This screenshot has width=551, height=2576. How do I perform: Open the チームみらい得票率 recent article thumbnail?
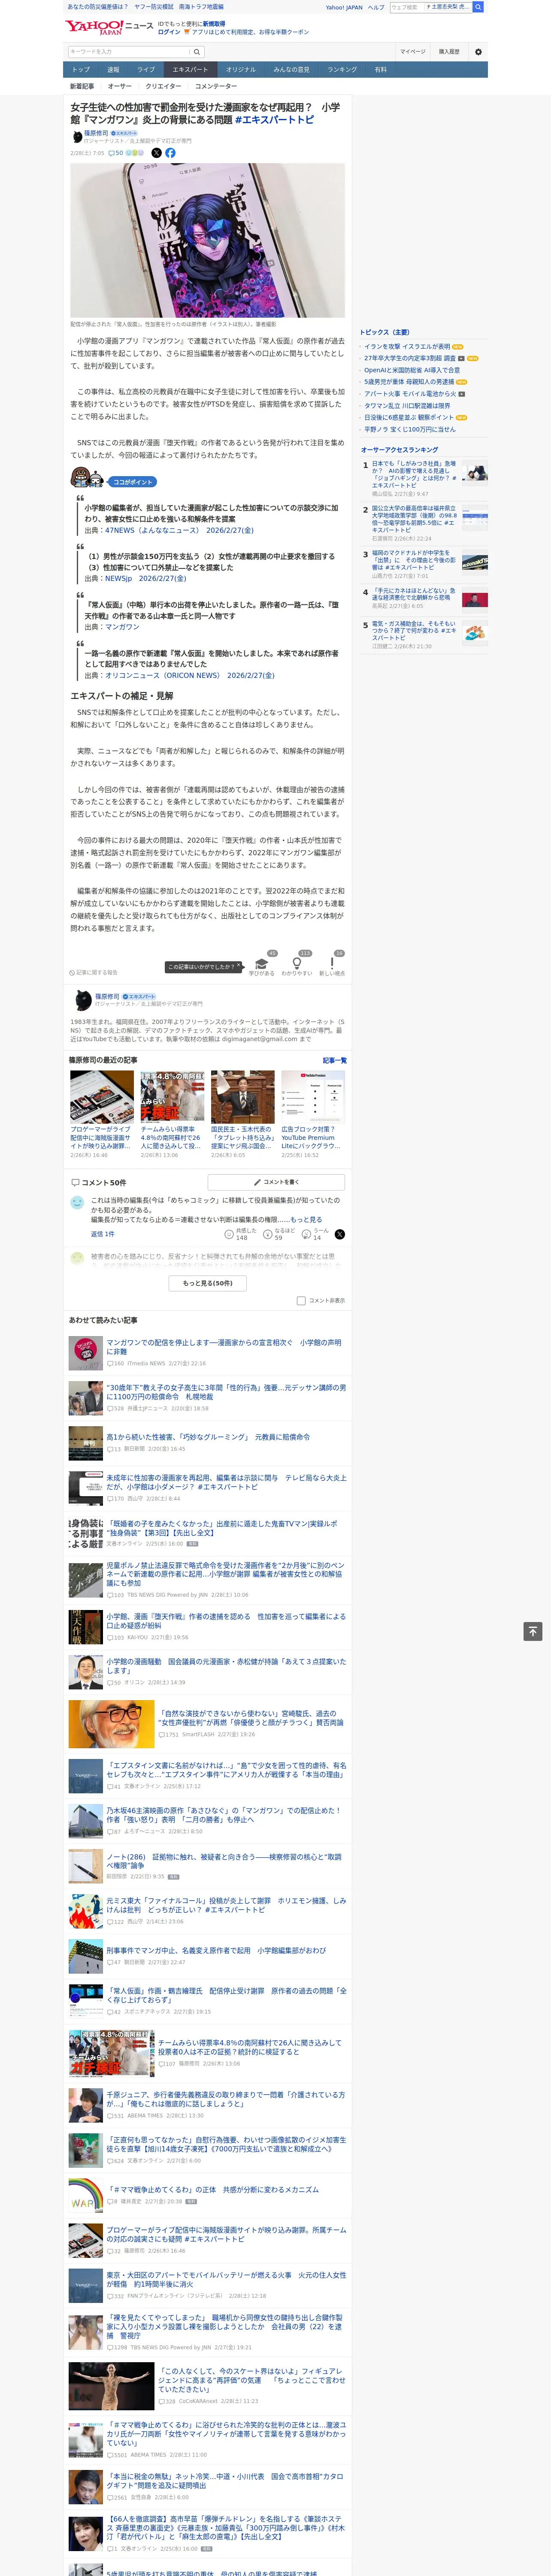(172, 1097)
